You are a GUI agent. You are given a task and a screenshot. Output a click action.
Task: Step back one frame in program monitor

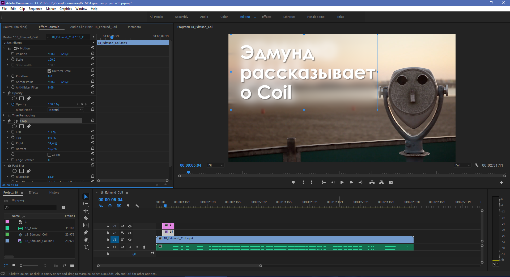333,182
